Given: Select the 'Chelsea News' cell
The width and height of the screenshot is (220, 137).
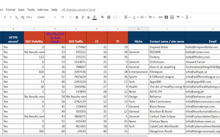Looking at the screenshot, I should click(167, 121).
